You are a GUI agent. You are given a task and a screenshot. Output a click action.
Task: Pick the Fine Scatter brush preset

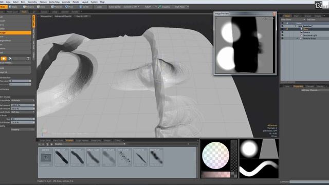point(124,157)
